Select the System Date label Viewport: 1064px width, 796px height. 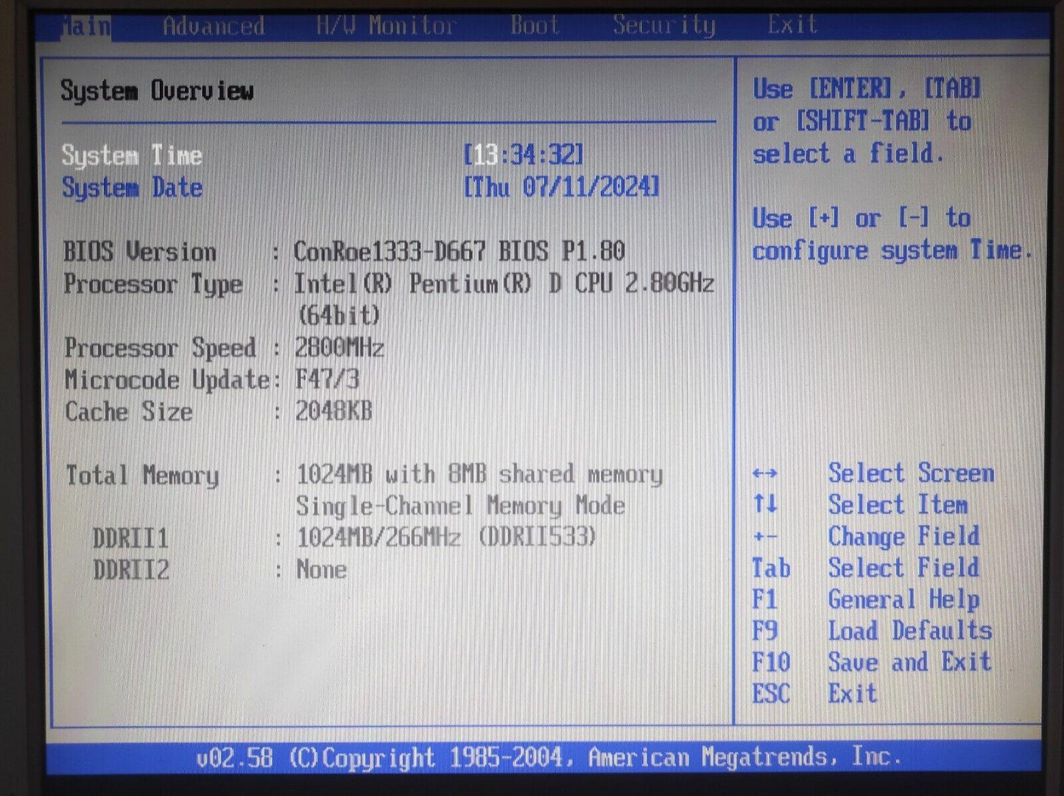point(132,188)
